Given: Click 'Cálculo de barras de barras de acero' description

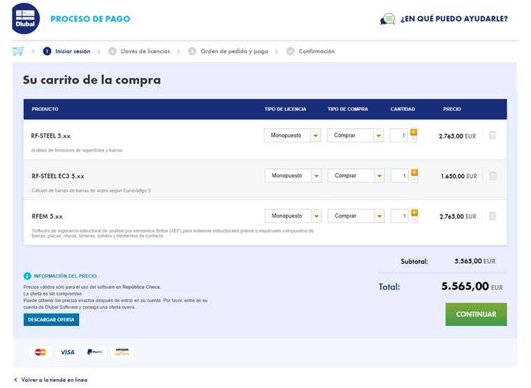Looking at the screenshot, I should pos(91,191).
